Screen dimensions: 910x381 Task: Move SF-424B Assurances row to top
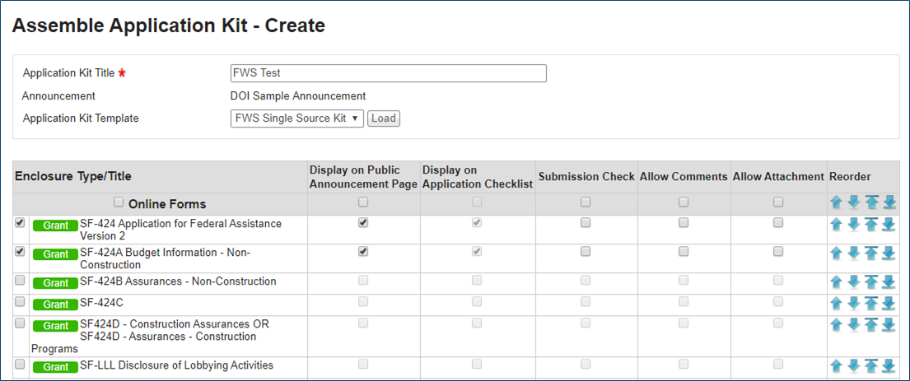[871, 282]
